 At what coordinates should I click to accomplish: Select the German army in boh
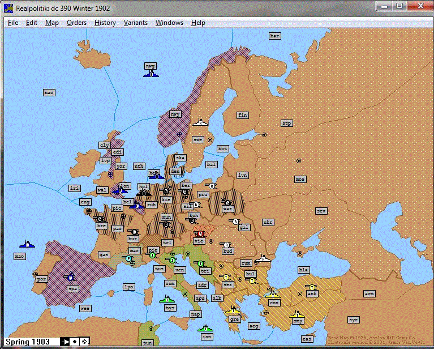pos(192,220)
